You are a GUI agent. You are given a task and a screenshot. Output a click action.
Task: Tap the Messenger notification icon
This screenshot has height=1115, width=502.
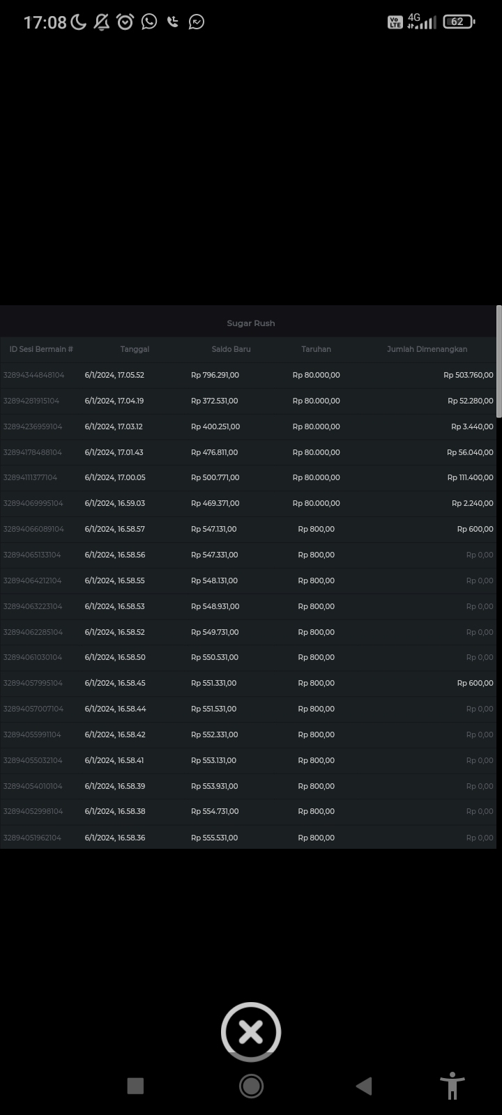click(x=197, y=22)
